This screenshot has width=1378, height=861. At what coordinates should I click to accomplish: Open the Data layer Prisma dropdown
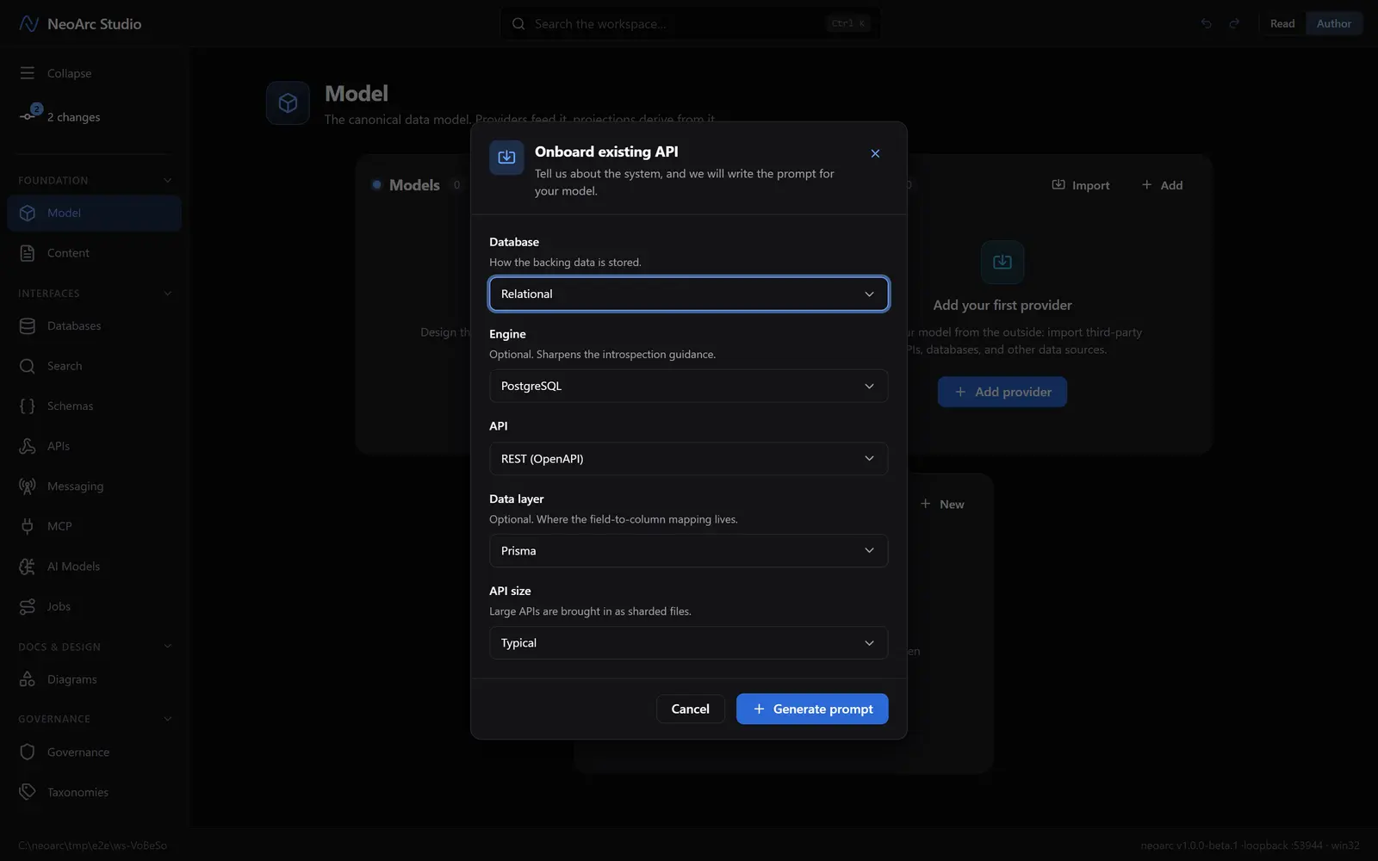pyautogui.click(x=689, y=551)
